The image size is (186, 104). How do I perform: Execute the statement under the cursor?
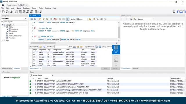pyautogui.click(x=44, y=19)
